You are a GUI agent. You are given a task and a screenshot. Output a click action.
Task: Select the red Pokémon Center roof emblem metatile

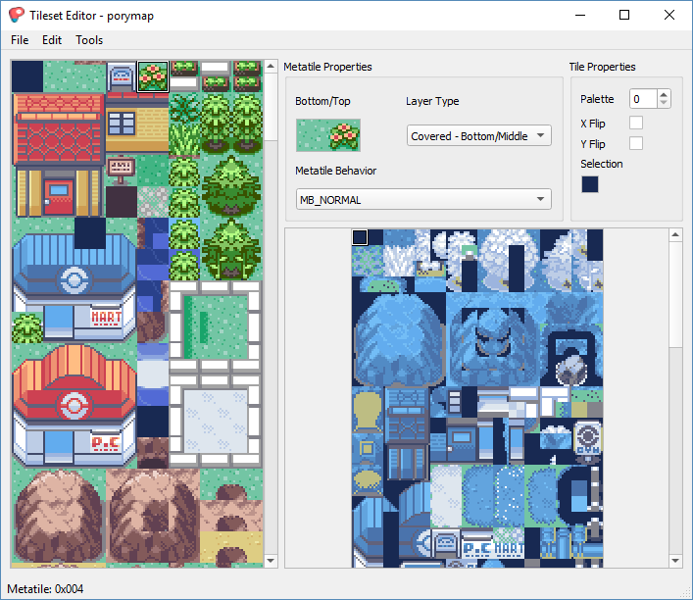coord(74,406)
